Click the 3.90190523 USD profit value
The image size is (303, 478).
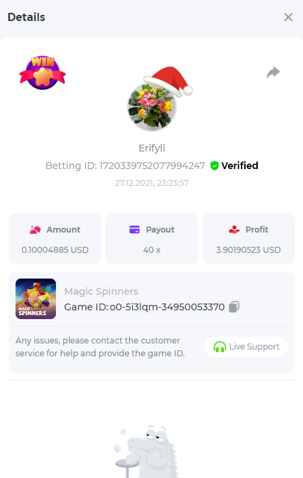tap(248, 250)
